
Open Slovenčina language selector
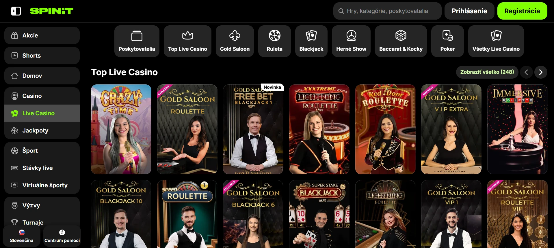pos(22,236)
